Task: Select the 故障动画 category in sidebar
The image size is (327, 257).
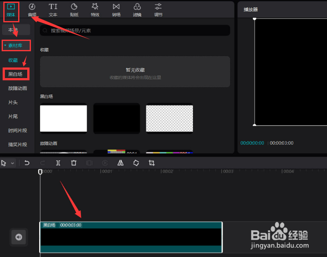Action: (17, 88)
